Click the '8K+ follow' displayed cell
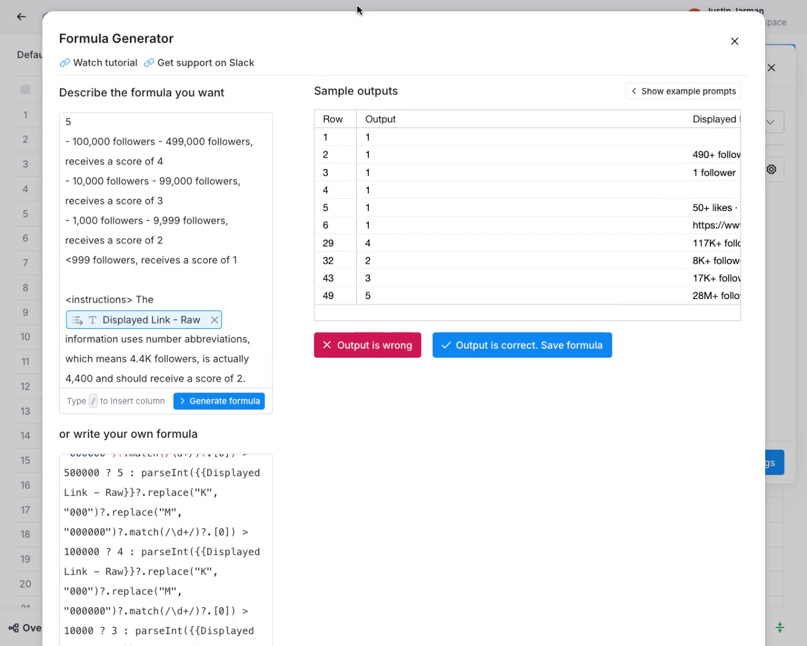Viewport: 807px width, 646px height. (x=716, y=261)
